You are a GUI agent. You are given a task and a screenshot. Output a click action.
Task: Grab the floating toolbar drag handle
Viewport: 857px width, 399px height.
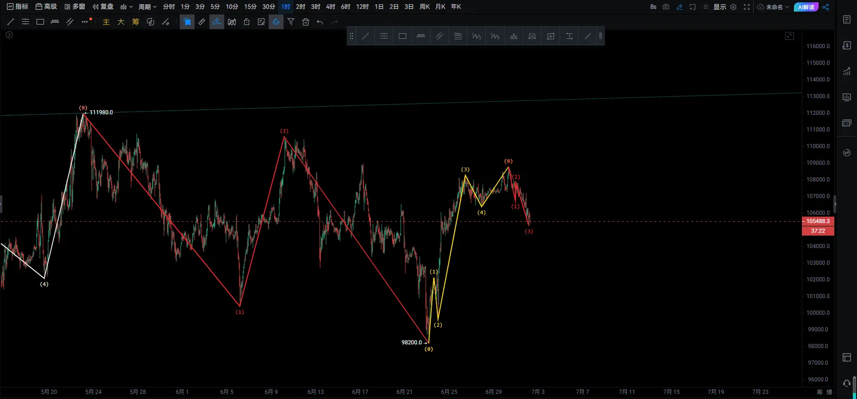[352, 36]
